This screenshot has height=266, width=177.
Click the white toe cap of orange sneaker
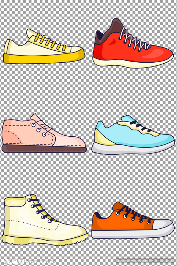(163, 224)
